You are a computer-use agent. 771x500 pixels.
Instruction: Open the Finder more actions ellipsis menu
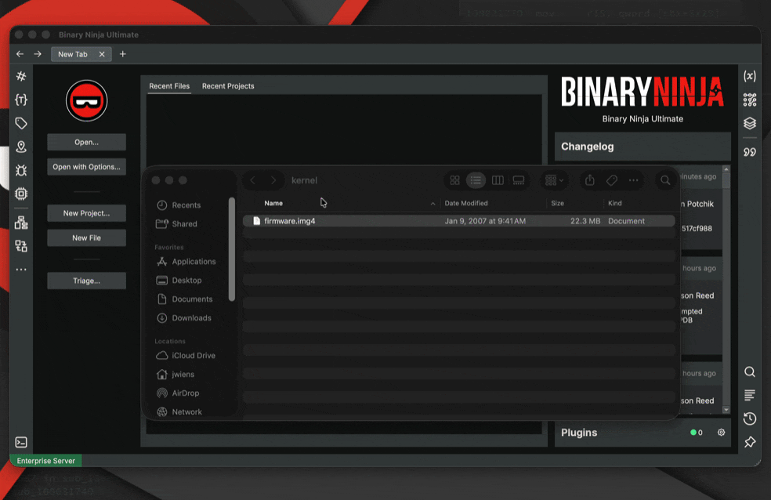pyautogui.click(x=633, y=180)
